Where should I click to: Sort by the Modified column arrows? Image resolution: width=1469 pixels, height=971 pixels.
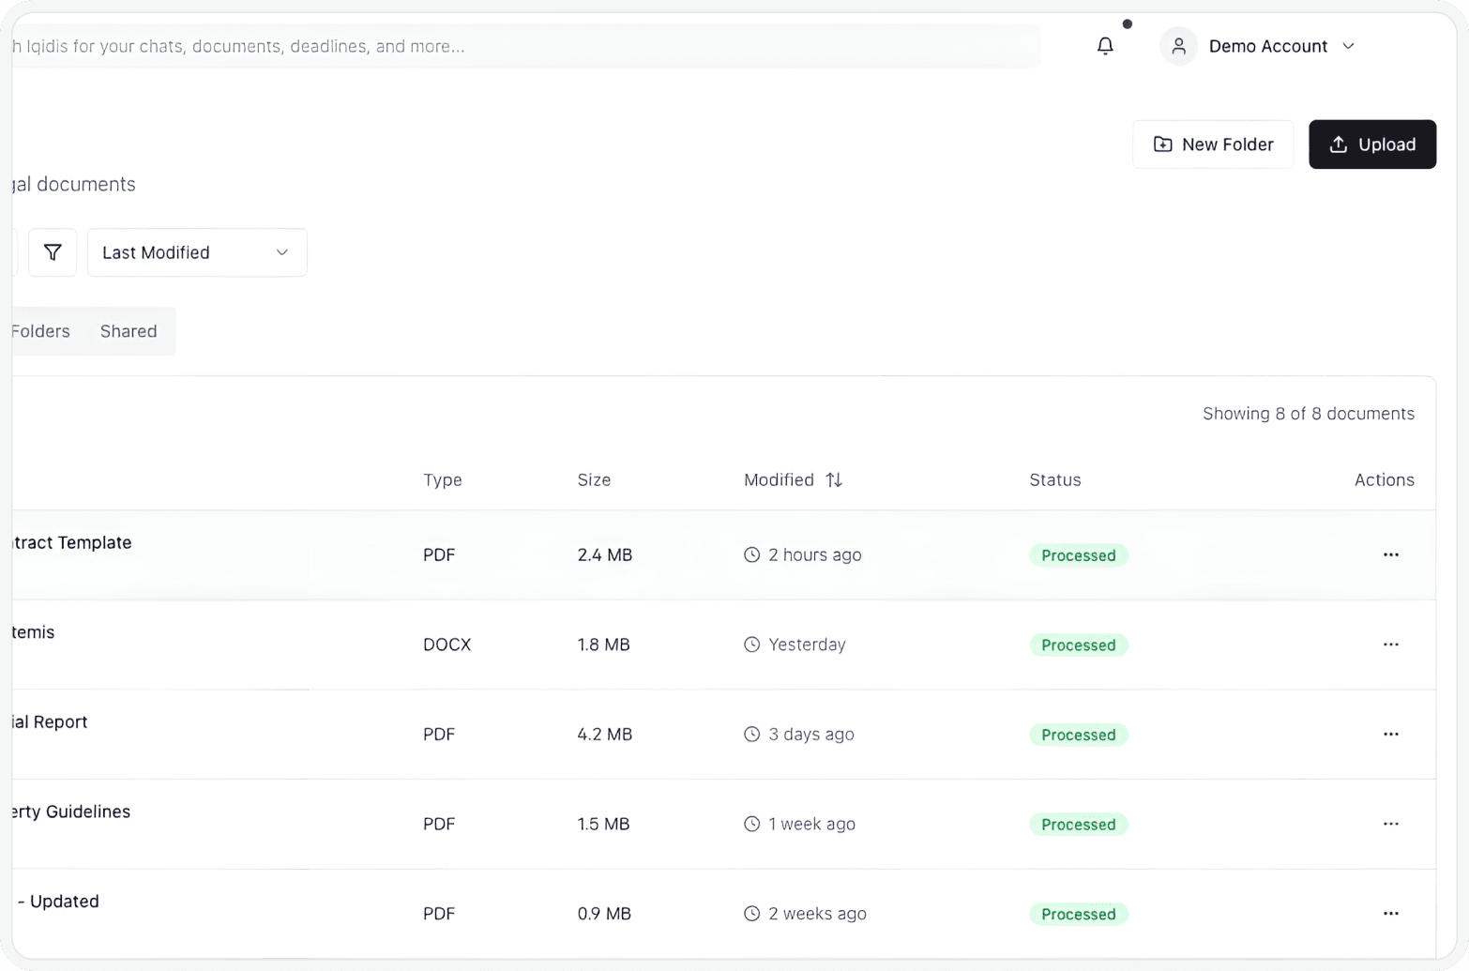834,479
